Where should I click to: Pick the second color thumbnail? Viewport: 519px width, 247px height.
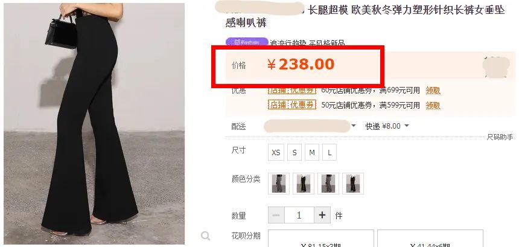[304, 184]
